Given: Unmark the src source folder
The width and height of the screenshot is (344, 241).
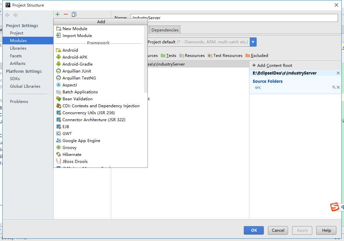Looking at the screenshot, I should (x=338, y=87).
